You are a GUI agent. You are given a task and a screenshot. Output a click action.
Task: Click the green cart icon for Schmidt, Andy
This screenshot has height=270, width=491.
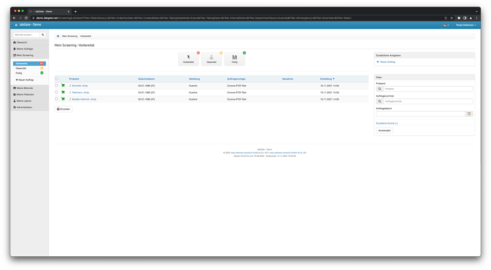pyautogui.click(x=63, y=86)
